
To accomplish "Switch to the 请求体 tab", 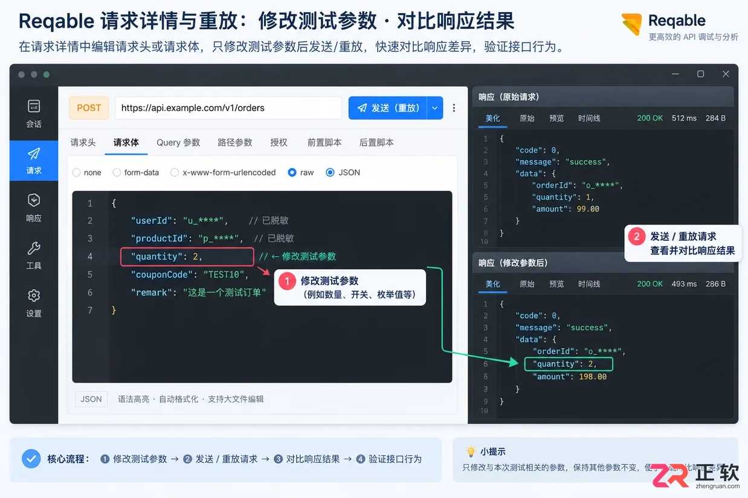I will (126, 142).
